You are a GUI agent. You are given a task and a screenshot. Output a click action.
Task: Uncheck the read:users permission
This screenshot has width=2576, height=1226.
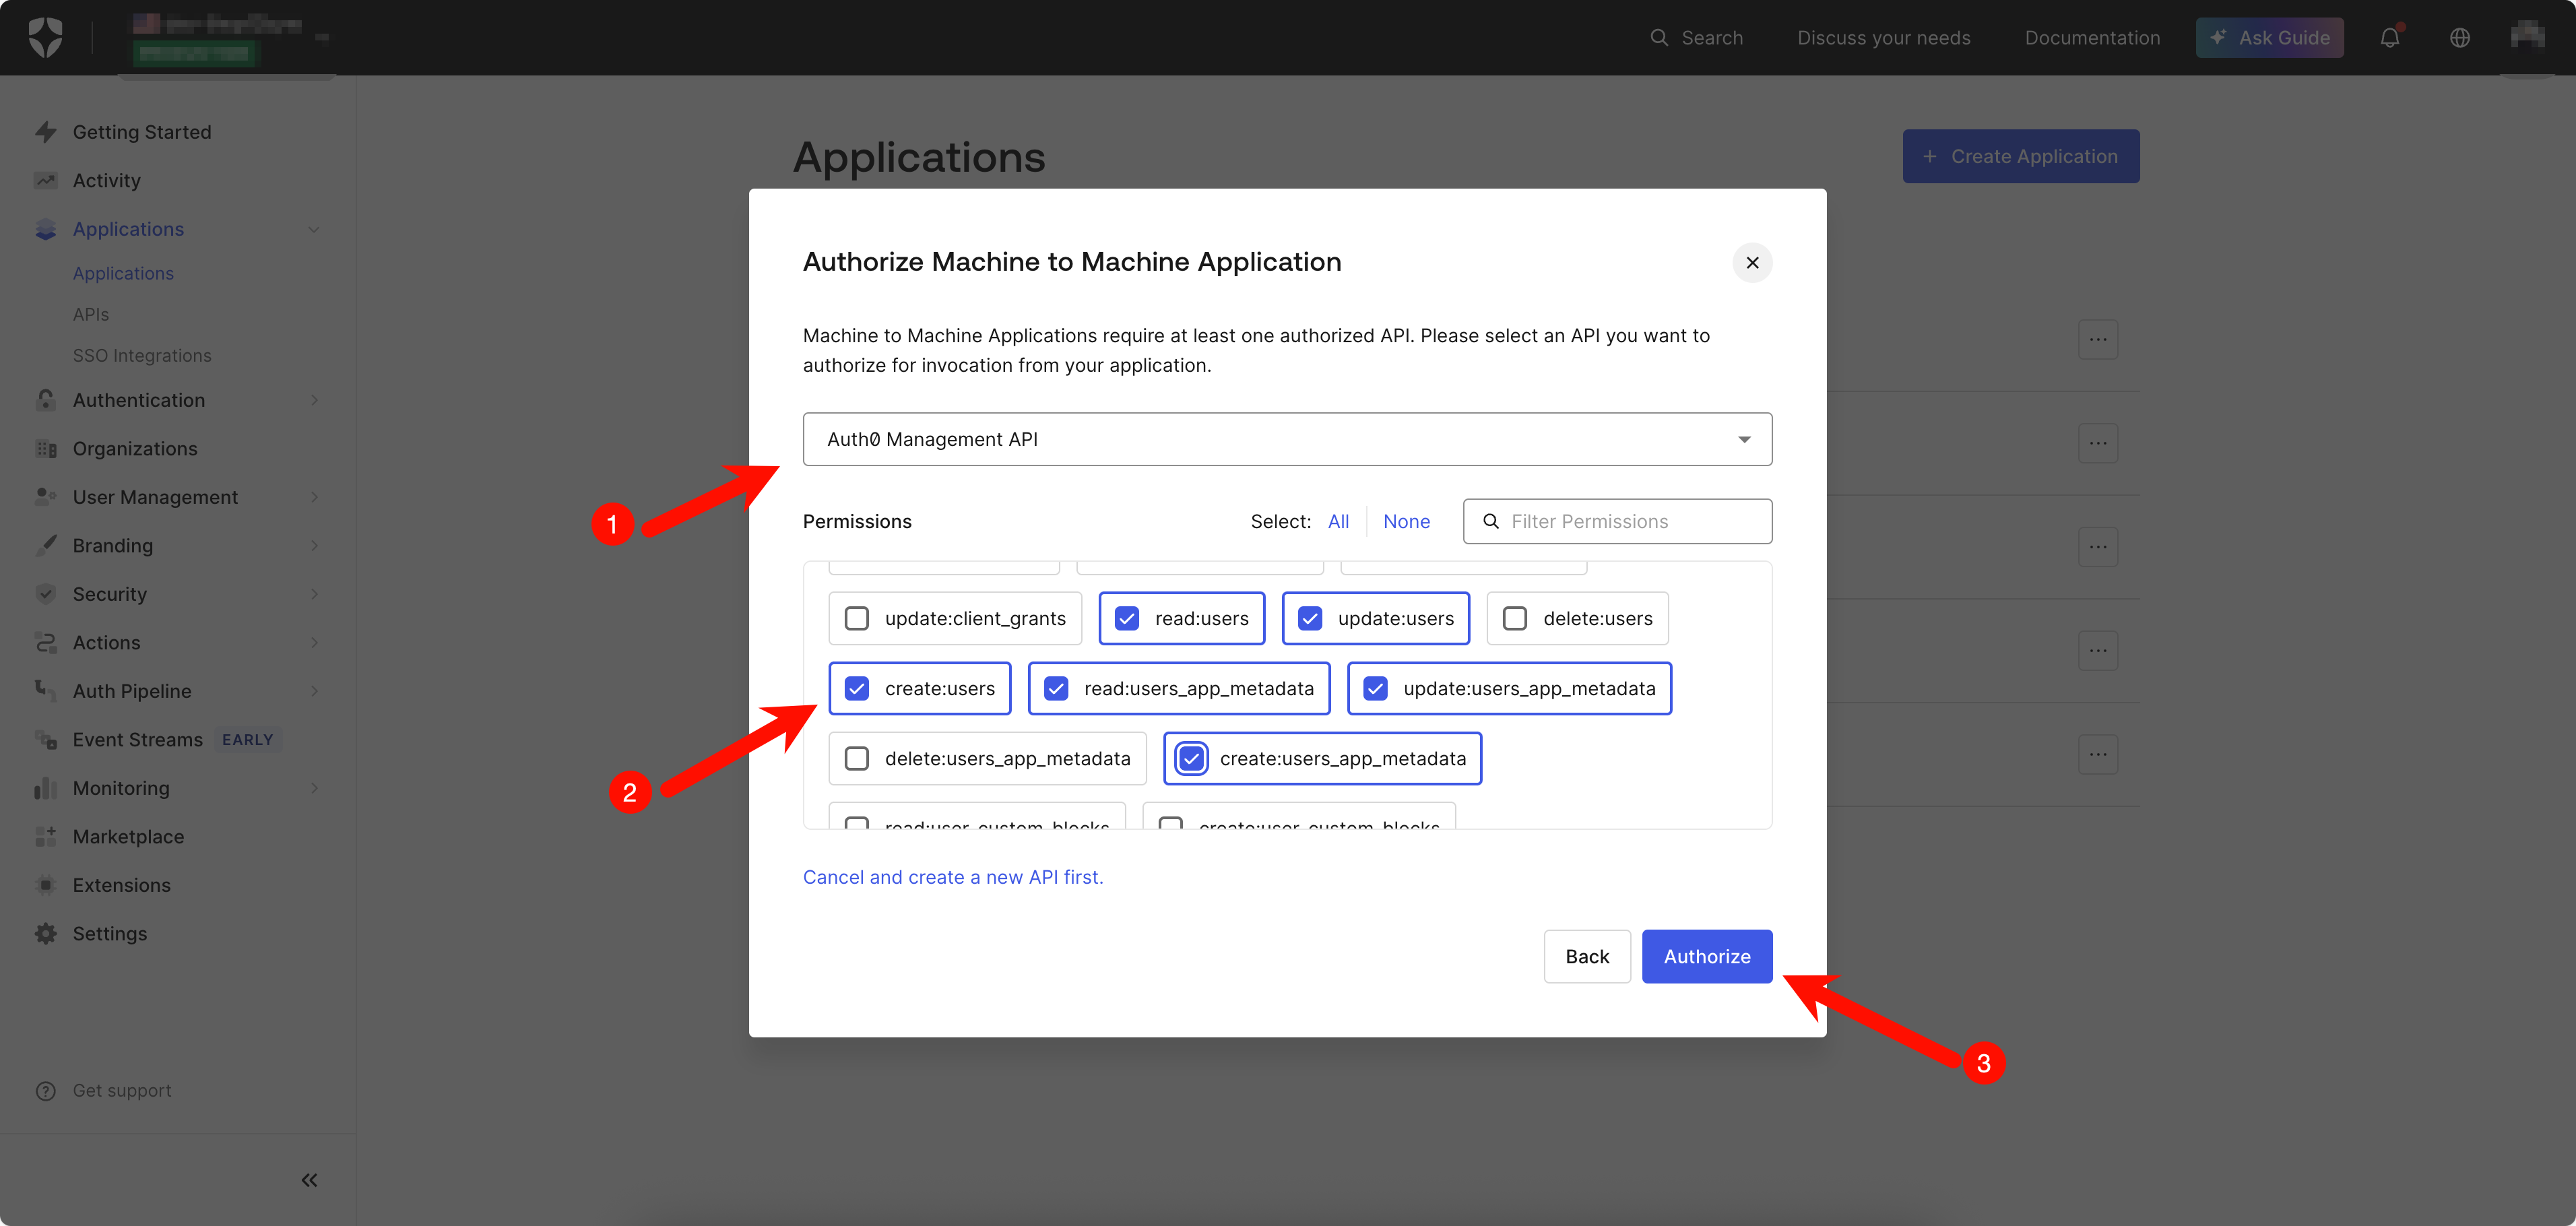pos(1127,619)
